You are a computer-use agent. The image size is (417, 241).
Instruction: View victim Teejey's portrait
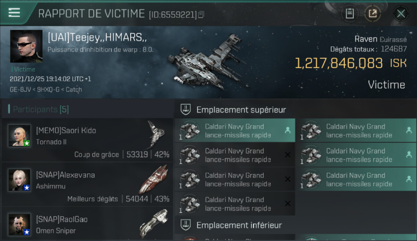[26, 46]
